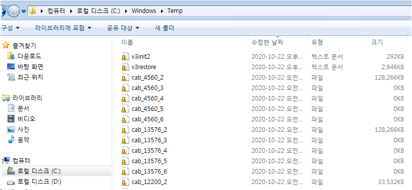Expand the arrow between Windows and Temp

pos(162,11)
